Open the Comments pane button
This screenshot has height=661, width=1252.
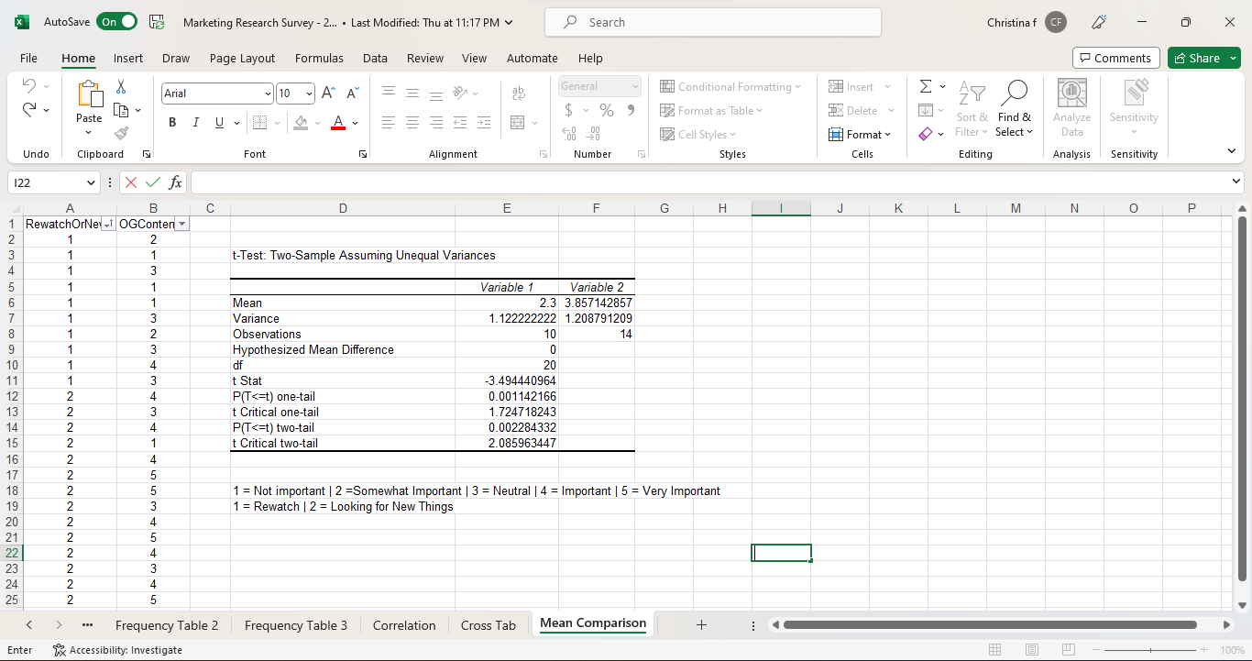[x=1115, y=58]
